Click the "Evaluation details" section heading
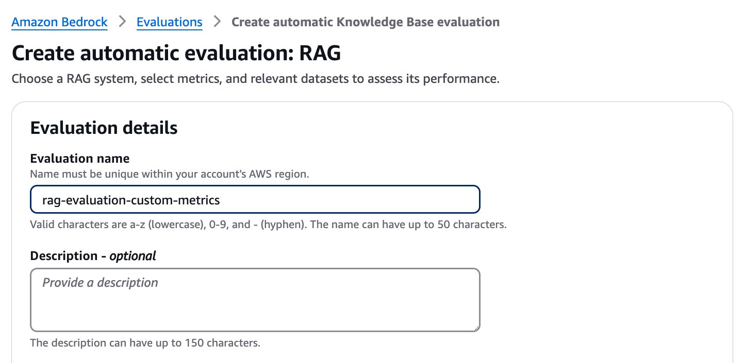Screen dimensions: 744x363 click(104, 128)
